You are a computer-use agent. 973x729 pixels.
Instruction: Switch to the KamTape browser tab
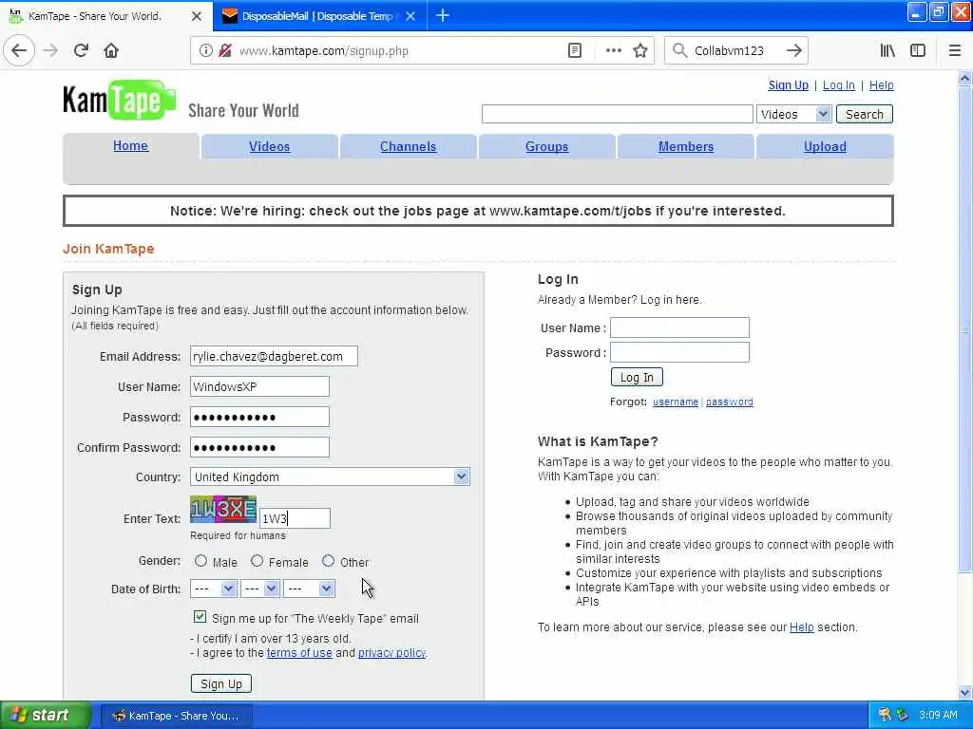click(x=106, y=16)
